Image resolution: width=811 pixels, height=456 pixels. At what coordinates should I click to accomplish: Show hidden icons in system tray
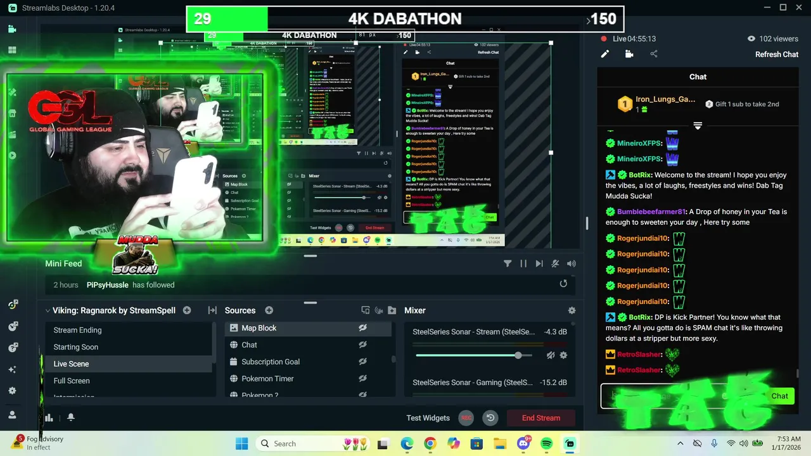pyautogui.click(x=680, y=443)
